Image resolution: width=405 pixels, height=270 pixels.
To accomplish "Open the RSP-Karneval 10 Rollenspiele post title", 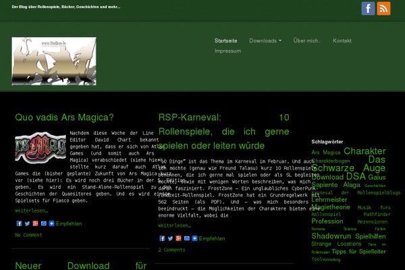I will [x=223, y=132].
